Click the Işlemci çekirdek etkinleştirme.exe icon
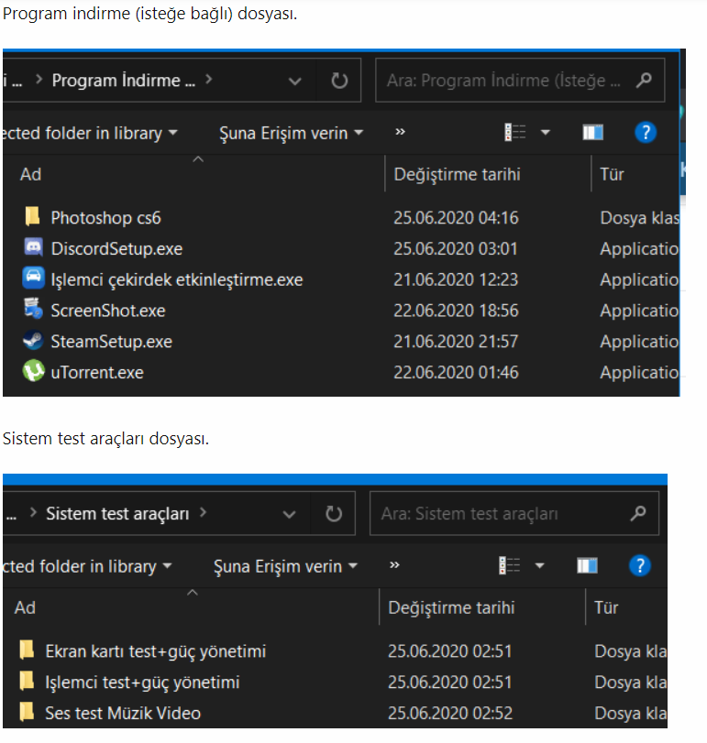Screen dimensions: 707x743 pyautogui.click(x=33, y=279)
